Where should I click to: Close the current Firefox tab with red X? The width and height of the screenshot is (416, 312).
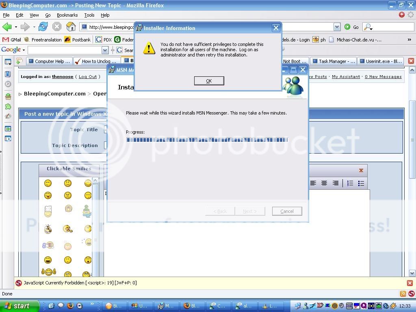[411, 61]
